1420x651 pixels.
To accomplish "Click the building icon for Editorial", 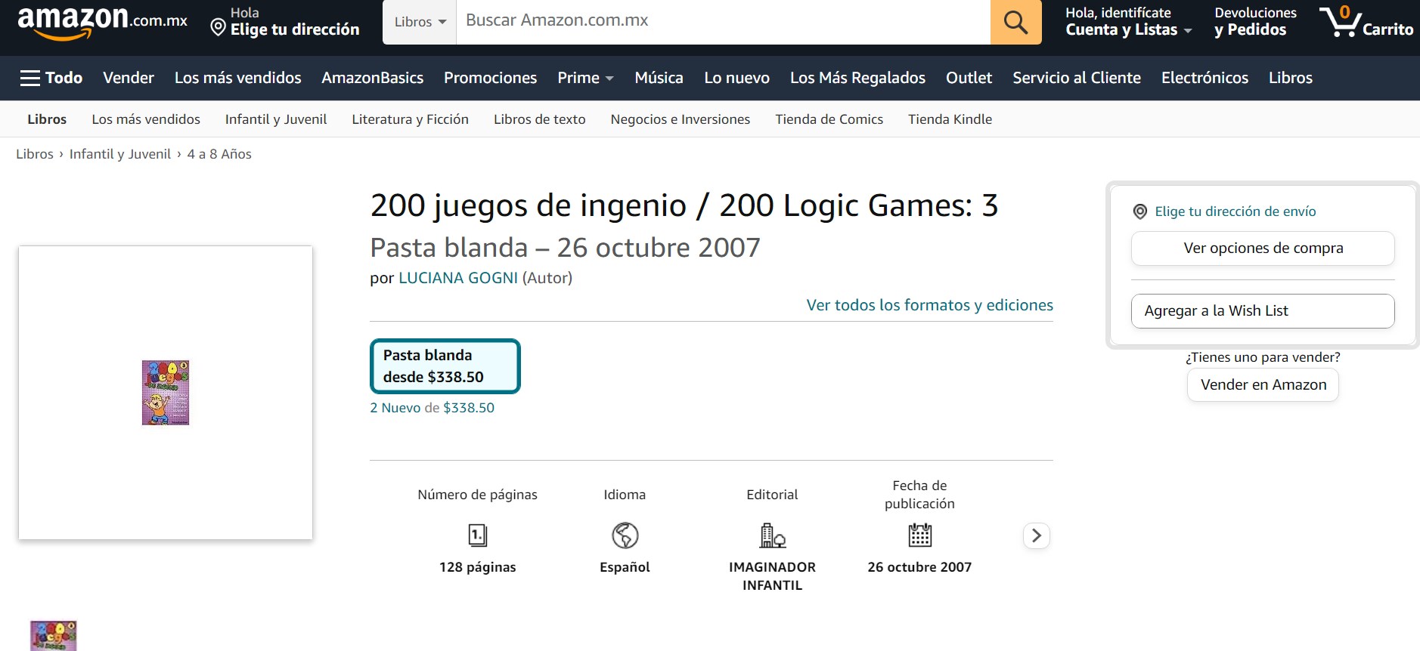I will (772, 535).
